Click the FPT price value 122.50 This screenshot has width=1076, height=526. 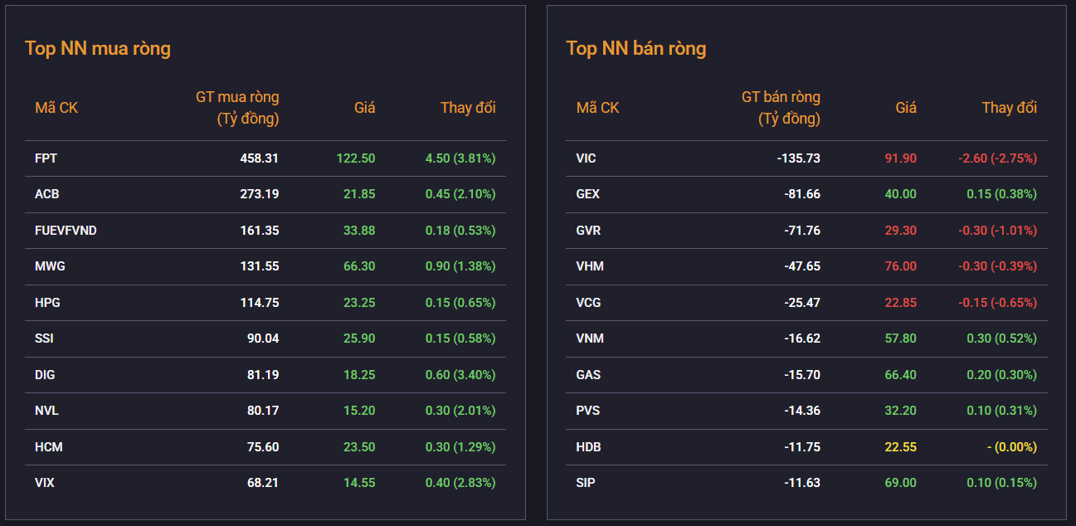pos(355,158)
